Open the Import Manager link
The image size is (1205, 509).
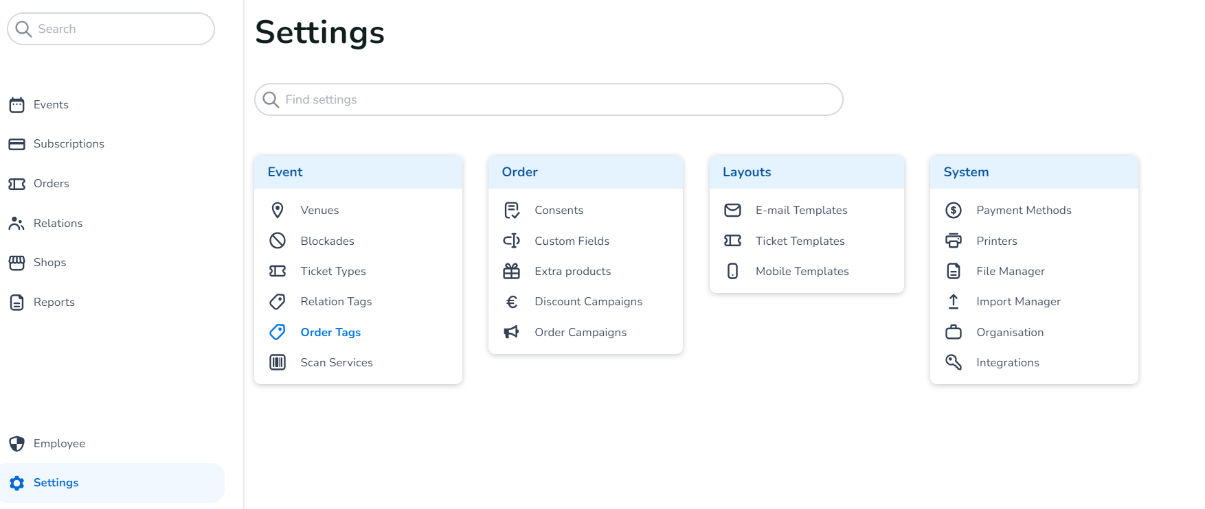pos(1018,301)
